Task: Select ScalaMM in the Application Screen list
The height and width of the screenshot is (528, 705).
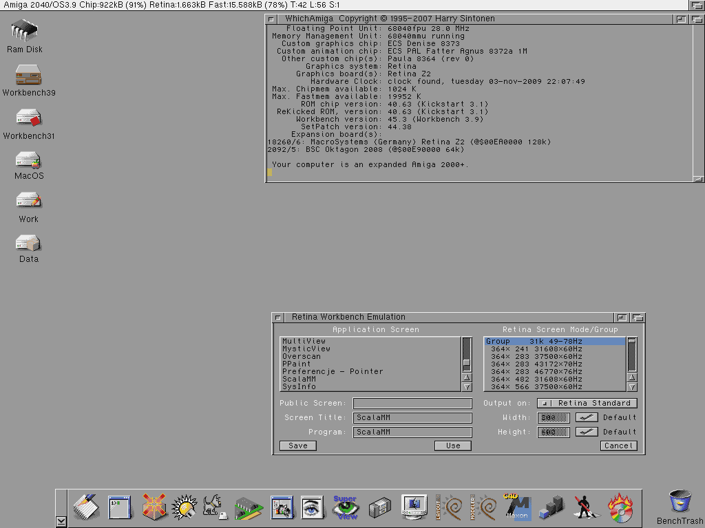Action: coord(370,379)
